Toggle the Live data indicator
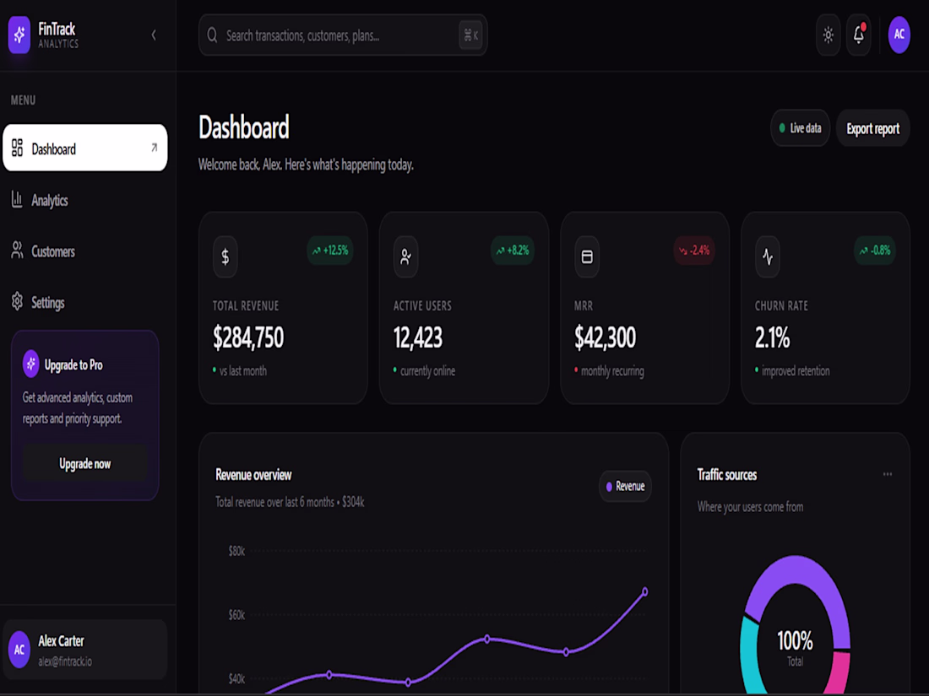This screenshot has height=696, width=929. click(800, 128)
